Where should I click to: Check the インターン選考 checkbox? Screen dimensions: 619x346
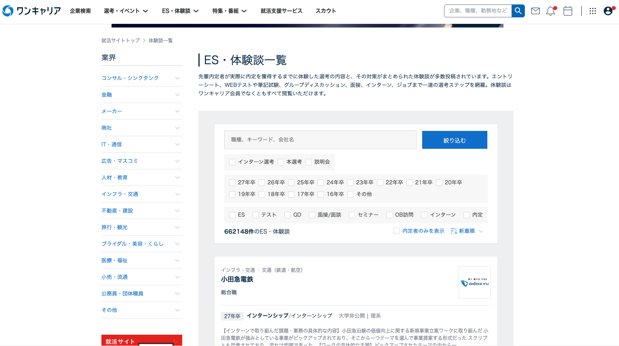pos(232,162)
